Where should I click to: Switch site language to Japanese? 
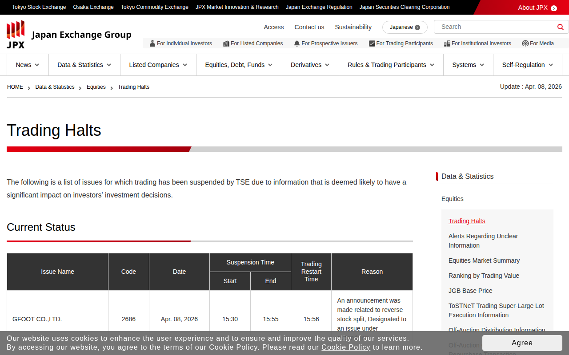[x=405, y=27]
